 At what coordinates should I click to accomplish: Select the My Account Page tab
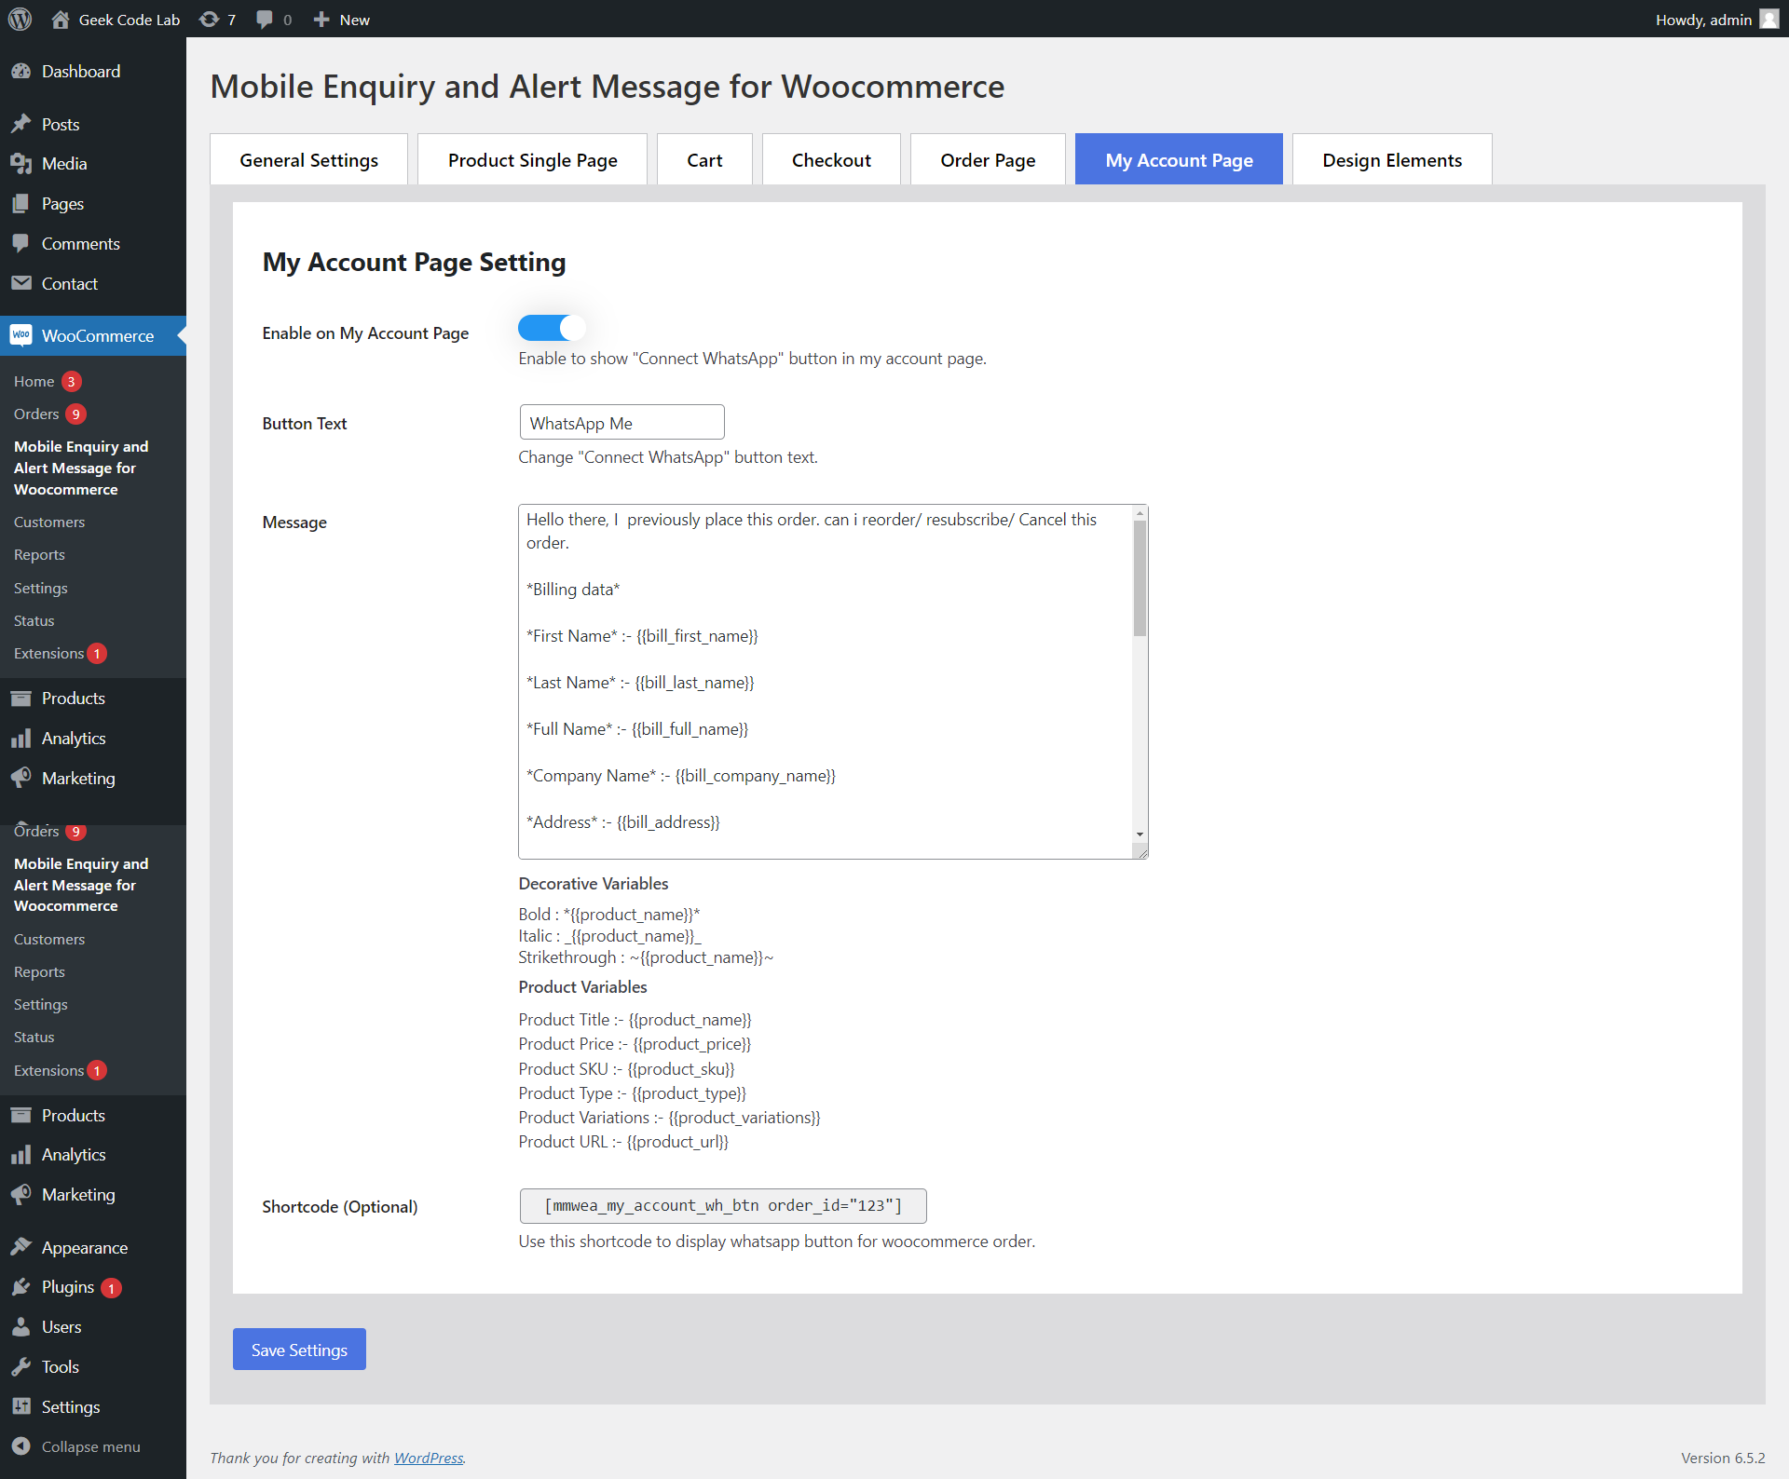click(x=1179, y=160)
